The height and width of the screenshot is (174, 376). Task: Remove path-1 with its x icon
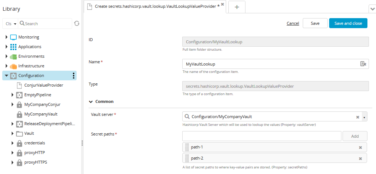360,147
